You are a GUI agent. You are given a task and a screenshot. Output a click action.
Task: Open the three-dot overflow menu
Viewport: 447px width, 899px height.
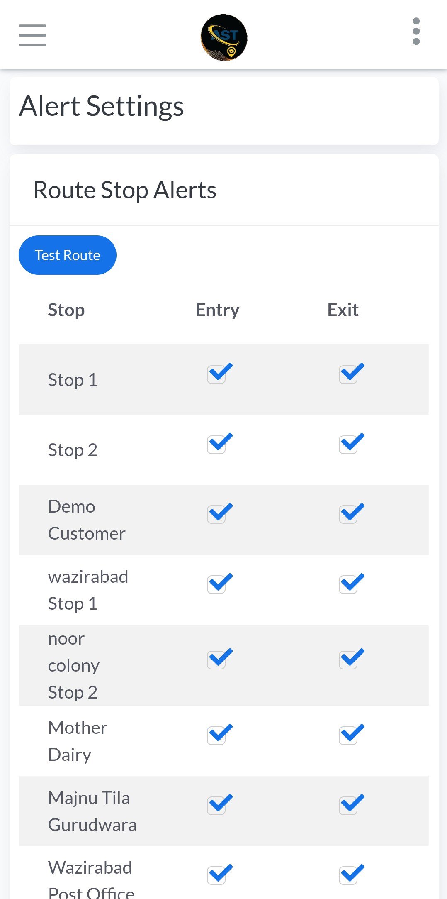tap(416, 32)
